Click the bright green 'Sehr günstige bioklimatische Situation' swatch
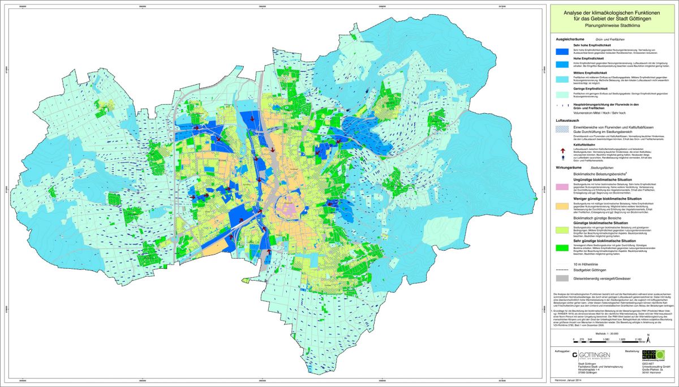 [x=562, y=247]
